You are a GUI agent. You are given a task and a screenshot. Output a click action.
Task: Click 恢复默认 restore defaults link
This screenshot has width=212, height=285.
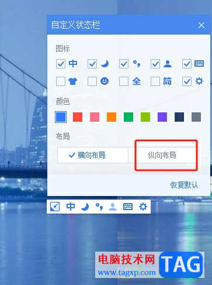pyautogui.click(x=184, y=185)
